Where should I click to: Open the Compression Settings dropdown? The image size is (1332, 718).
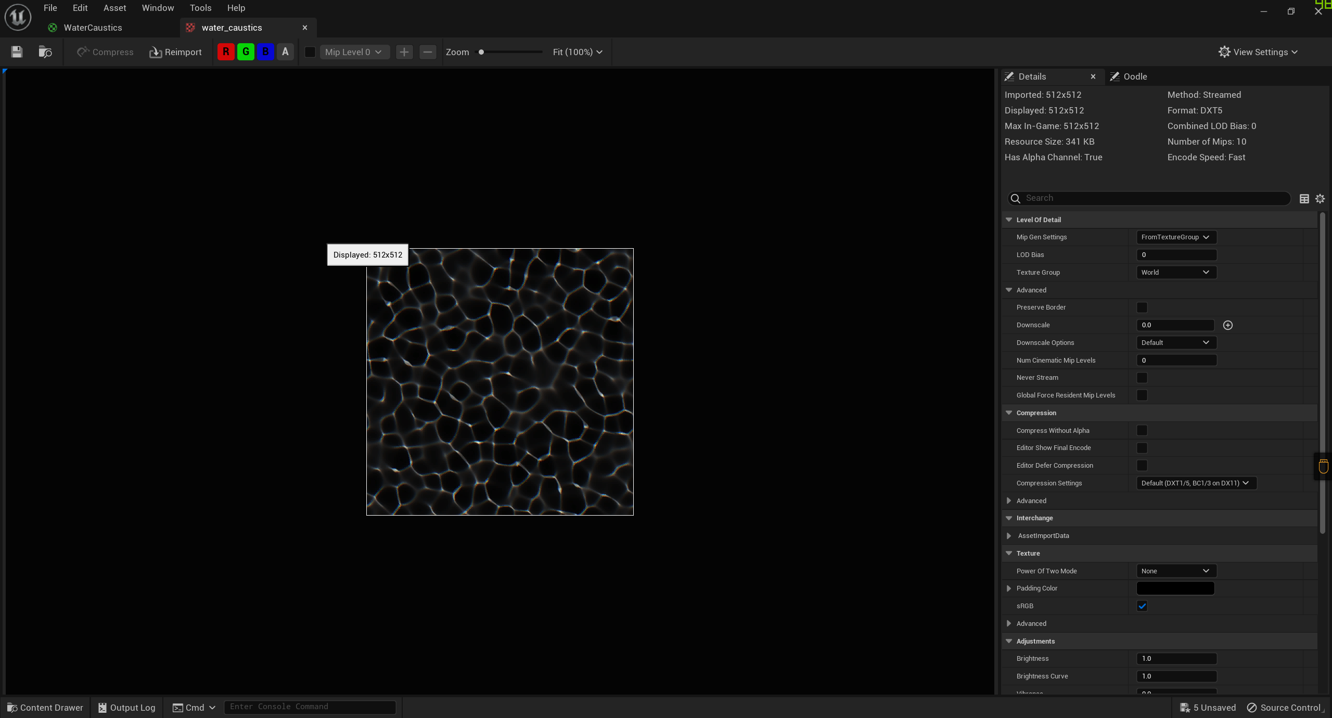(1196, 483)
